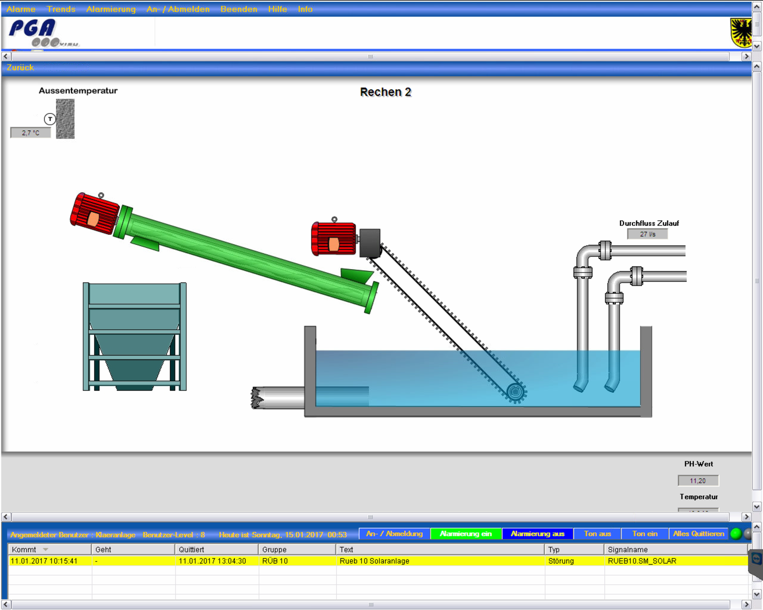Click the rake chain sprocket wheel
Image resolution: width=763 pixels, height=610 pixels.
516,392
